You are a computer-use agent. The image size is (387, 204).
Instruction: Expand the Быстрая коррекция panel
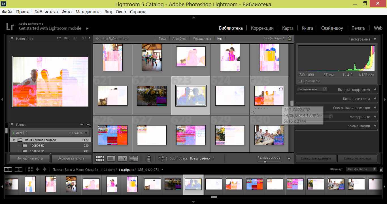(375, 90)
